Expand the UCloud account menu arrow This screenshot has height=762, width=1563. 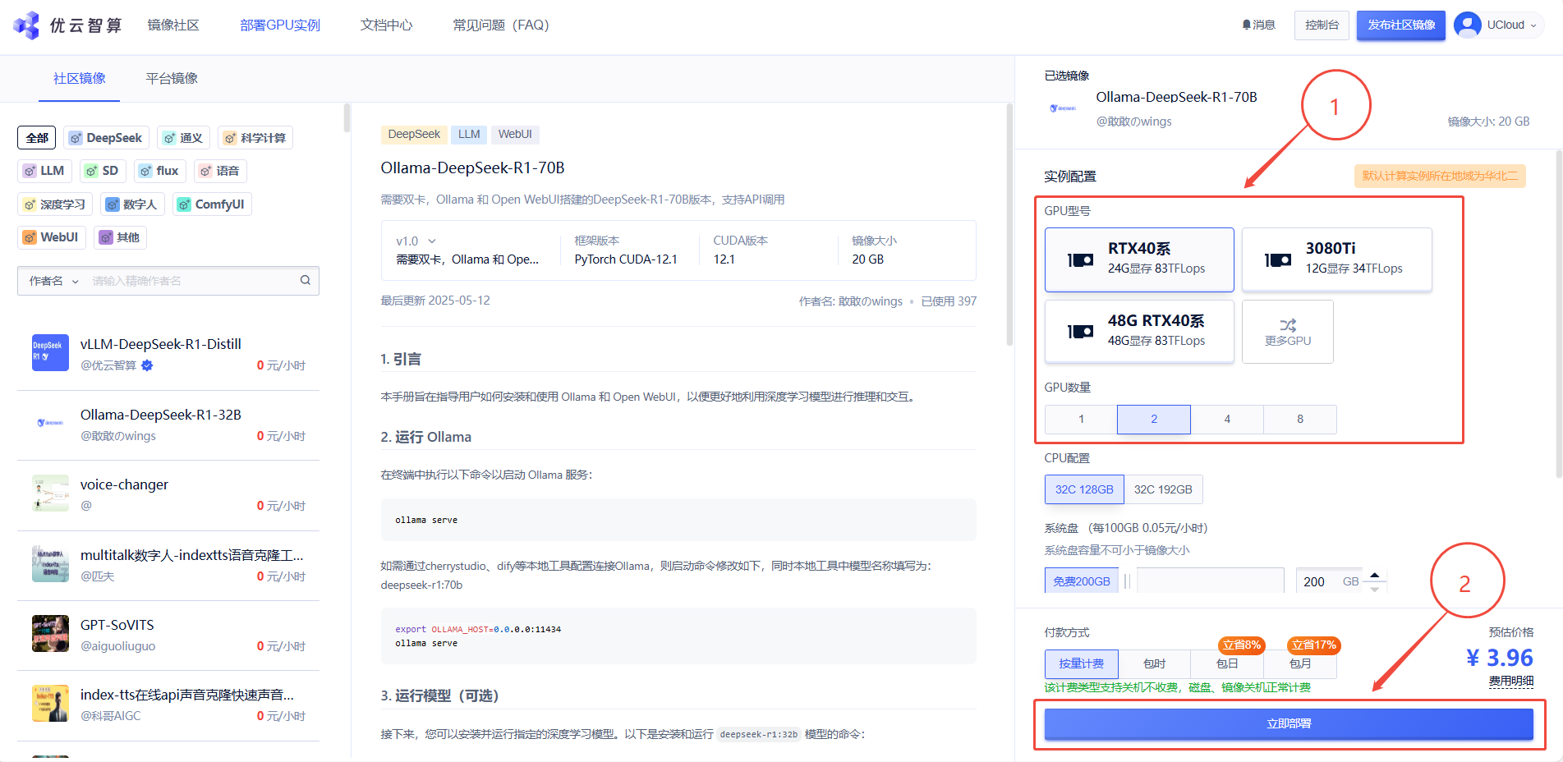pos(1533,25)
